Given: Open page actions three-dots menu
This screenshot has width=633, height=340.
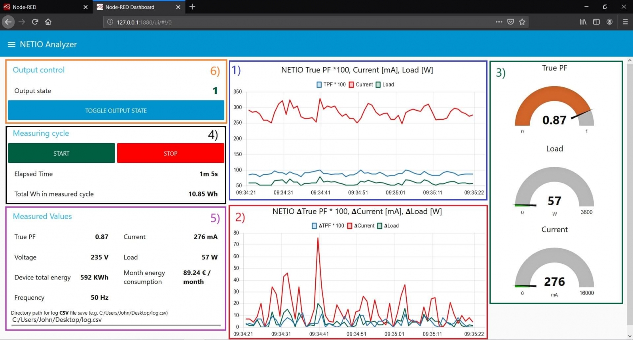Looking at the screenshot, I should [x=499, y=22].
